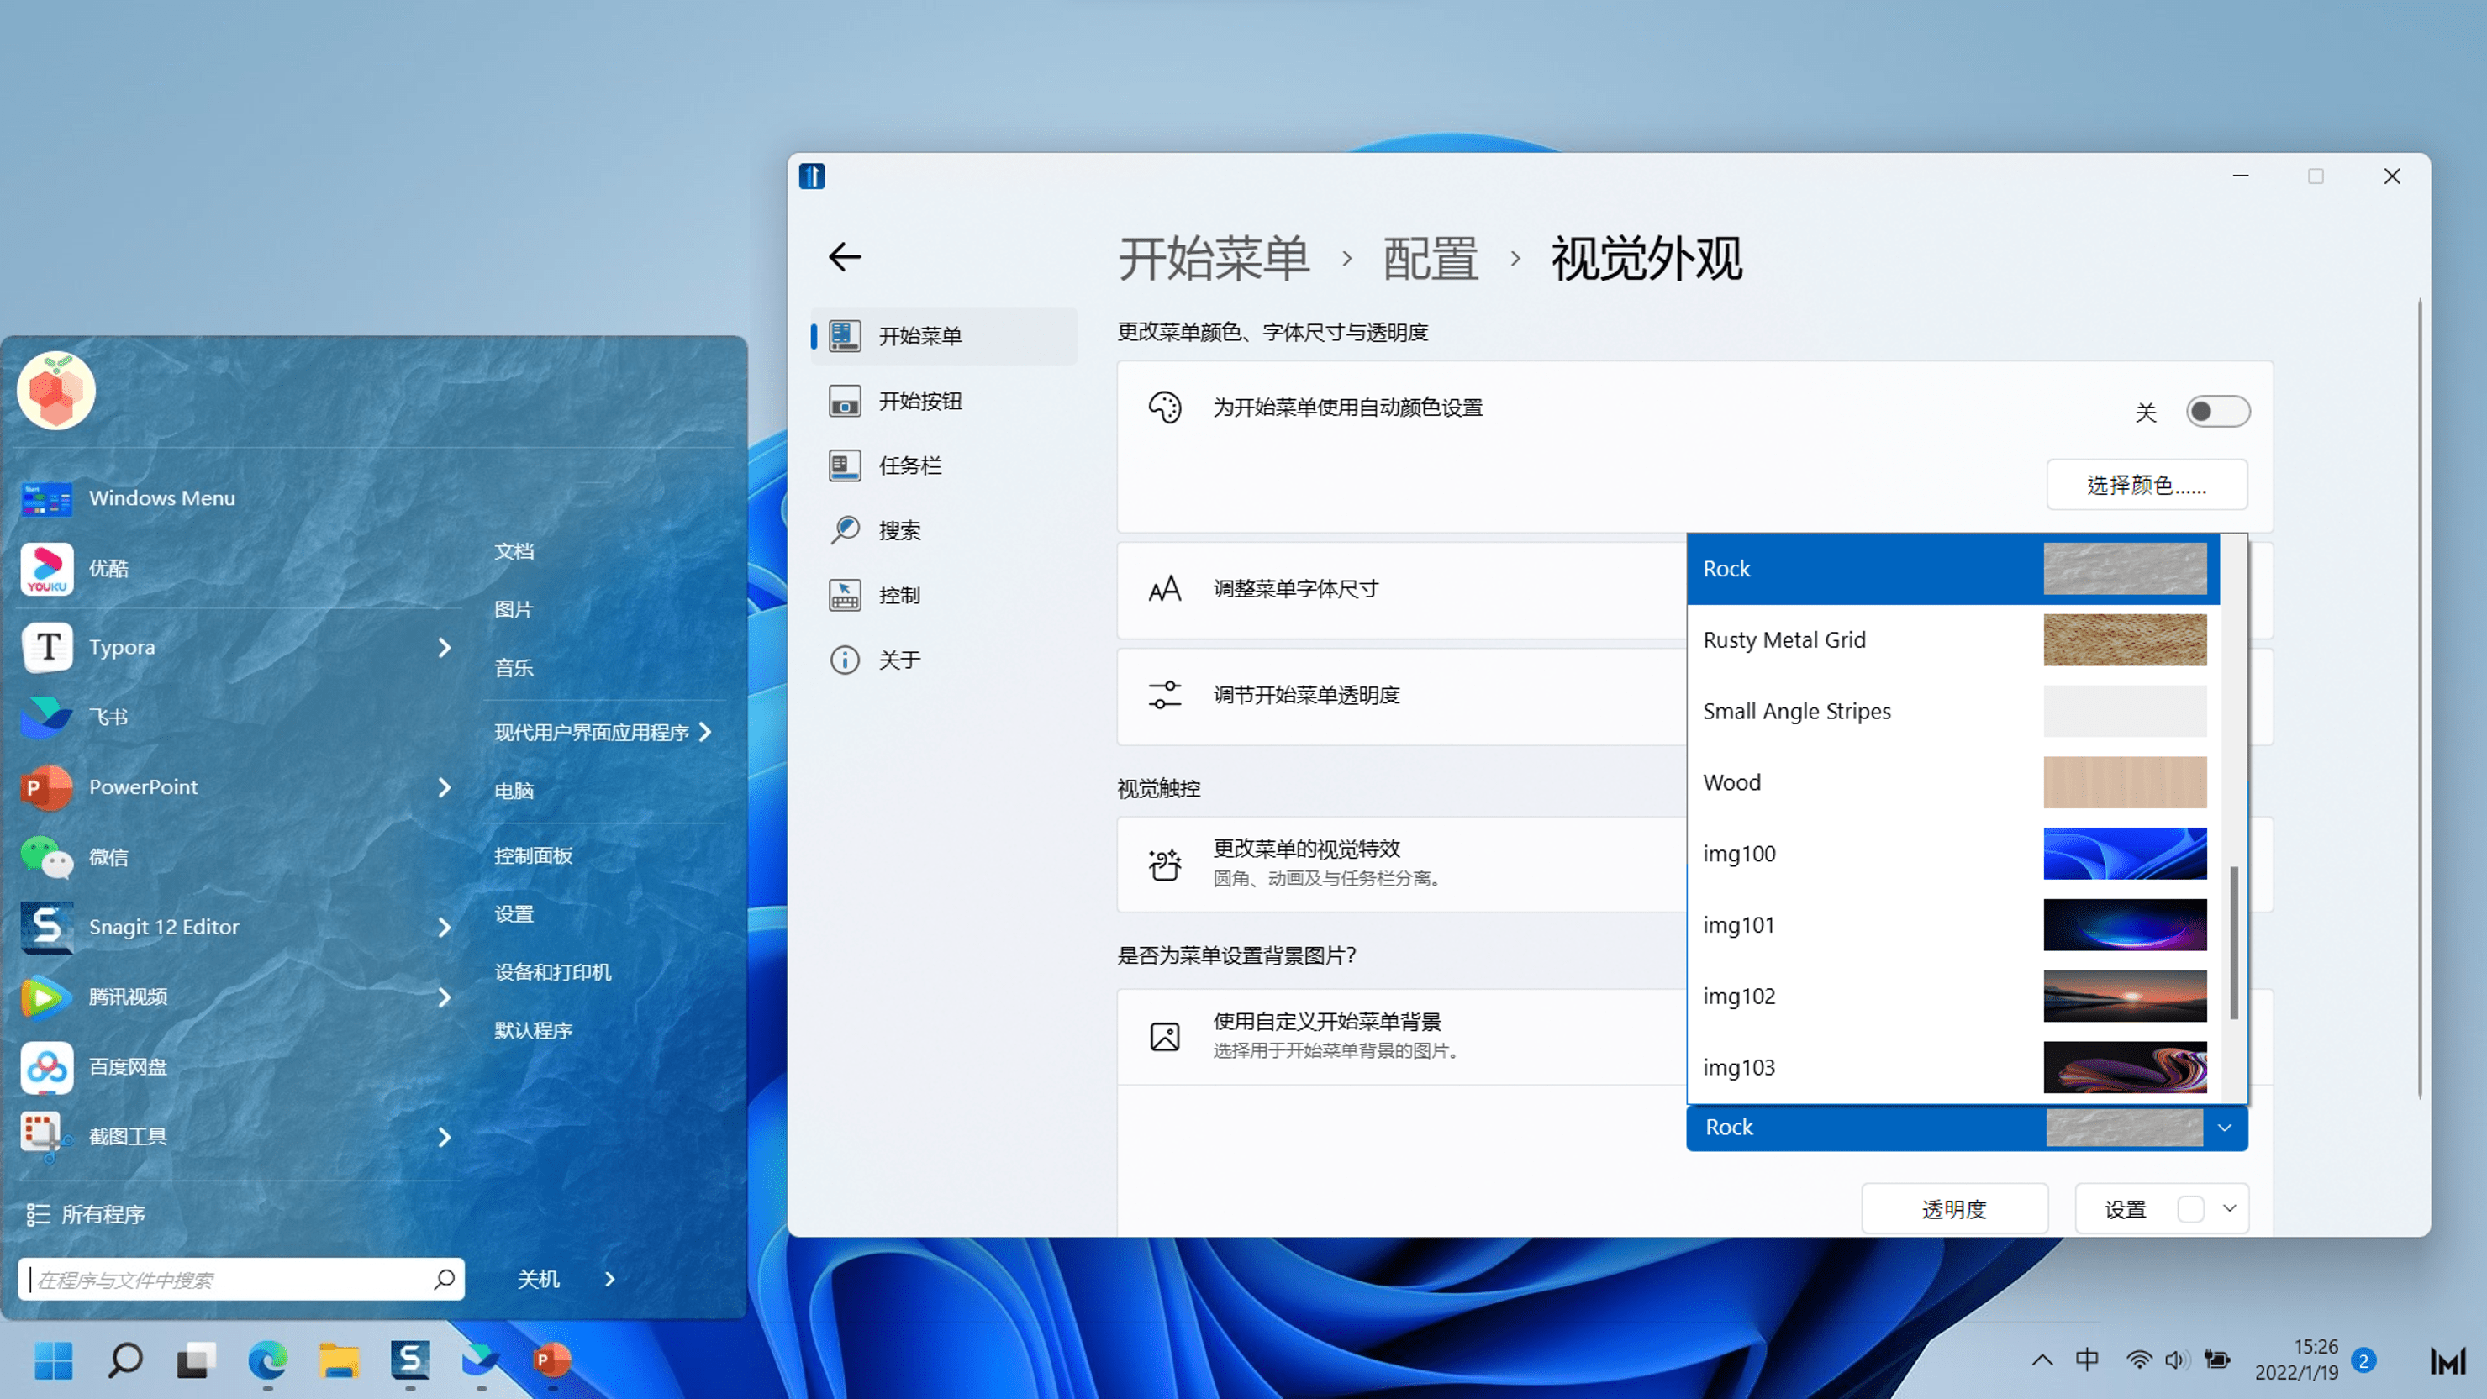Click the 开始菜单 sidebar icon
Image resolution: width=2487 pixels, height=1399 pixels.
click(x=844, y=334)
